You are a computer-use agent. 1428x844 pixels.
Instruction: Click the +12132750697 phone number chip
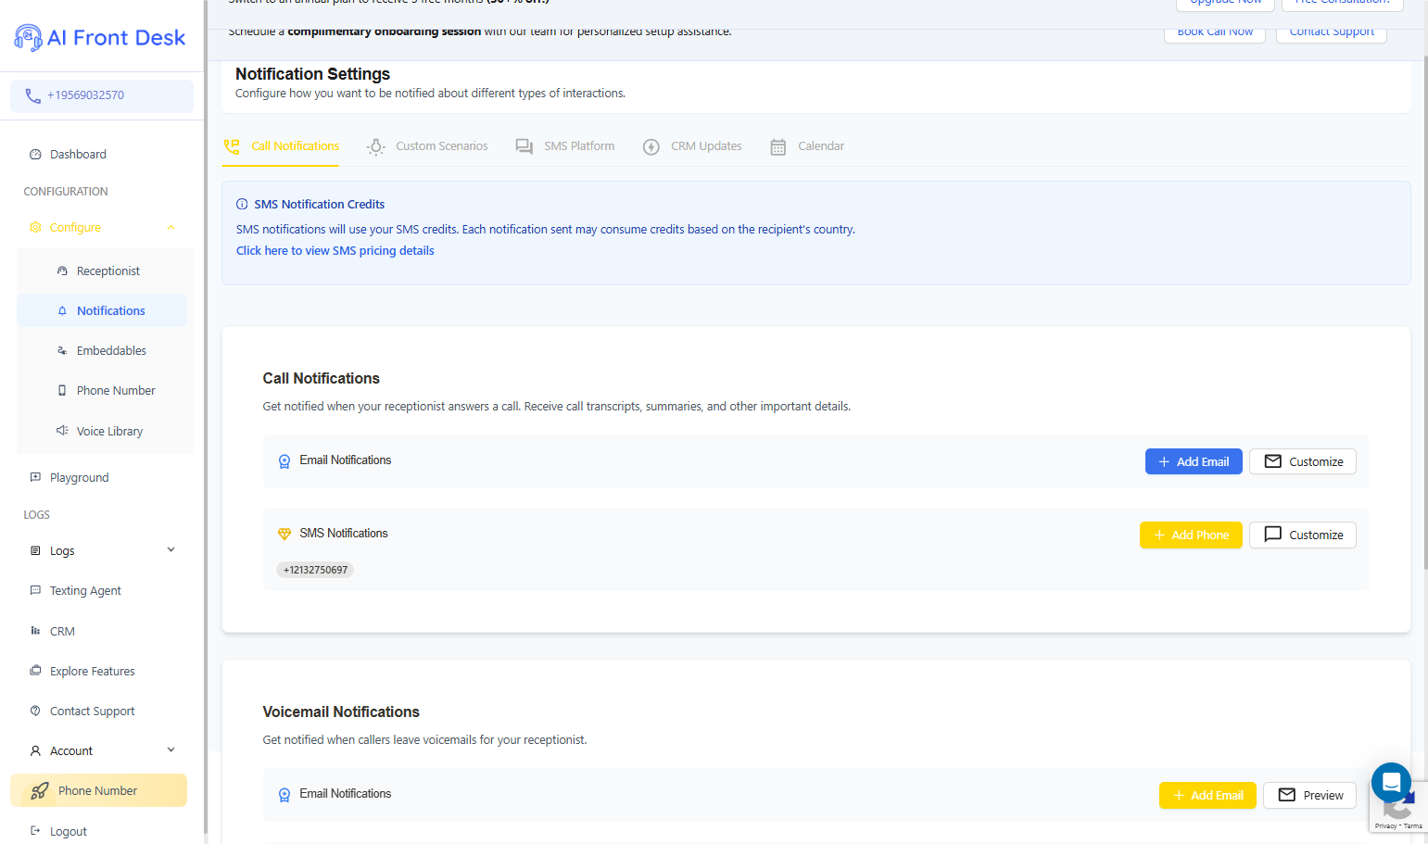(315, 570)
